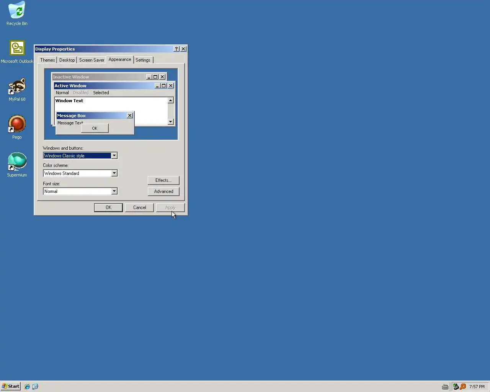Click the system clock showing 7:57 PM

tap(477, 387)
